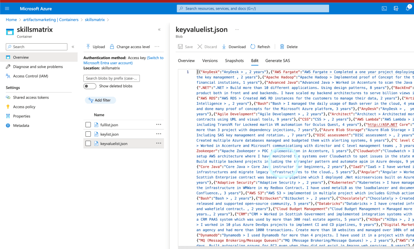Image resolution: width=414 pixels, height=249 pixels.
Task: Collapse the container blade with double chevron
Action: (159, 30)
